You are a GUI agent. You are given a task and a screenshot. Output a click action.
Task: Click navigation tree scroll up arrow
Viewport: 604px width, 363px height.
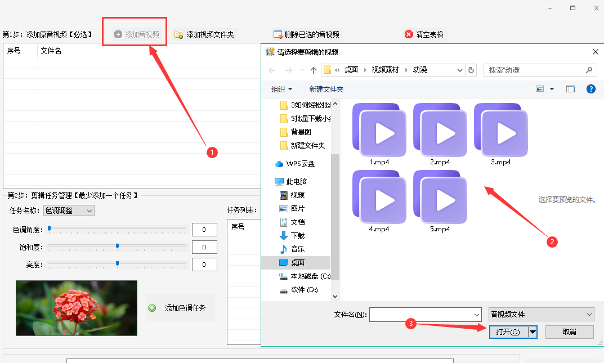pos(335,104)
